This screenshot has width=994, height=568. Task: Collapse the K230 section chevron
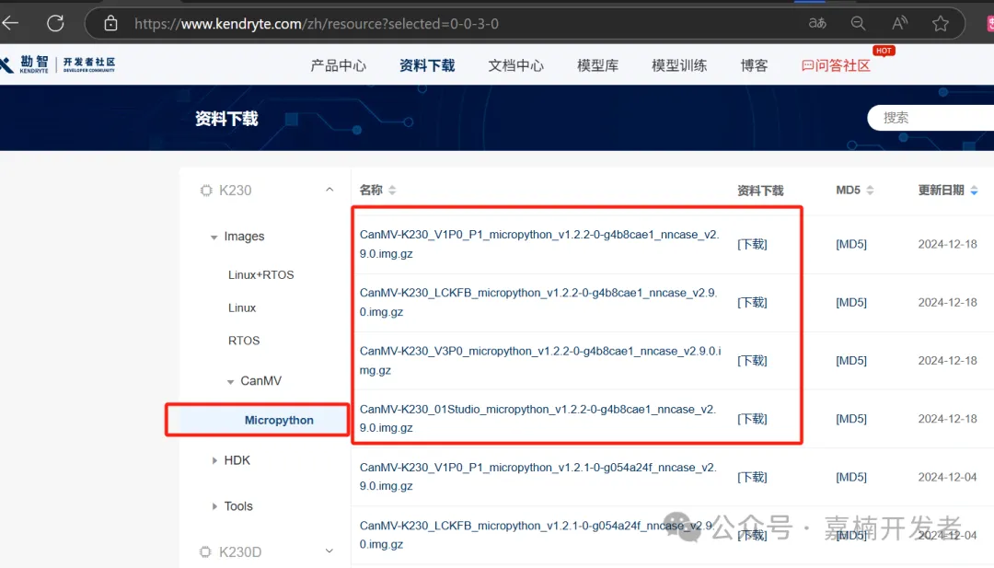click(x=329, y=191)
